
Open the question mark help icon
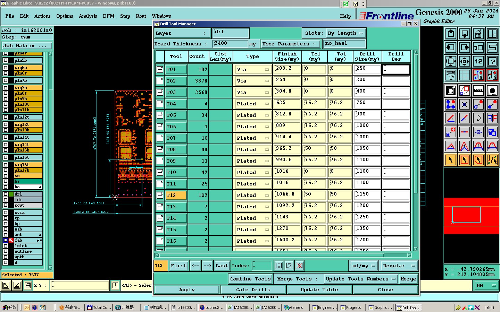point(492,61)
